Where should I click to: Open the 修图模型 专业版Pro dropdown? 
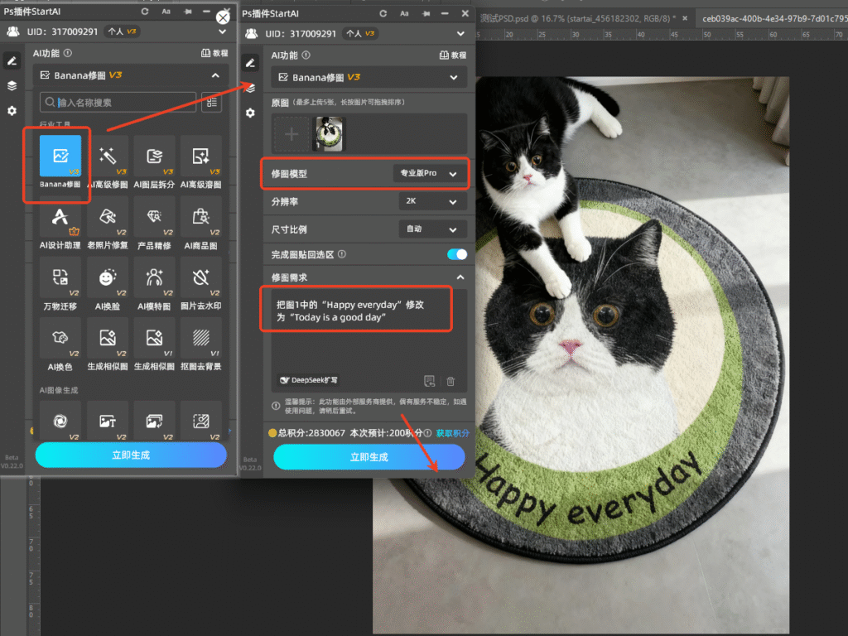[429, 174]
